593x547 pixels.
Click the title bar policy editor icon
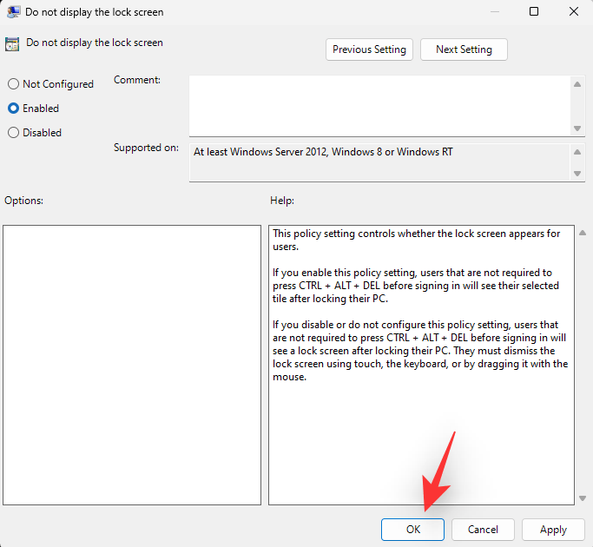coord(14,12)
